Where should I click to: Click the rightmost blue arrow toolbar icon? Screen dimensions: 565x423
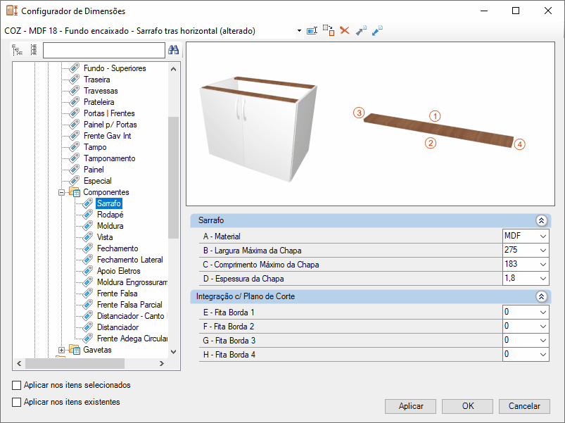[377, 31]
